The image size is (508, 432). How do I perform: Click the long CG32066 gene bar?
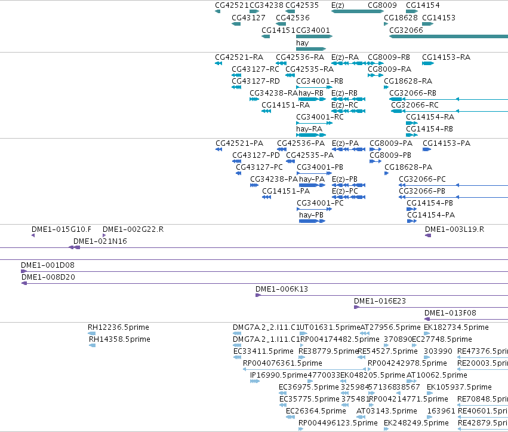pyautogui.click(x=449, y=36)
